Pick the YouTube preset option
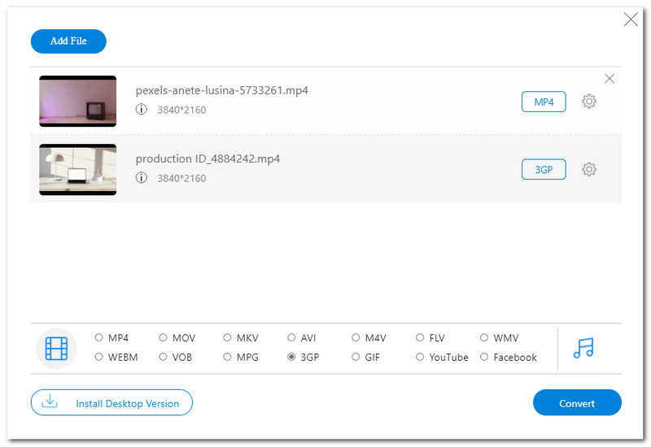Viewport: 651px width, 447px height. tap(421, 358)
